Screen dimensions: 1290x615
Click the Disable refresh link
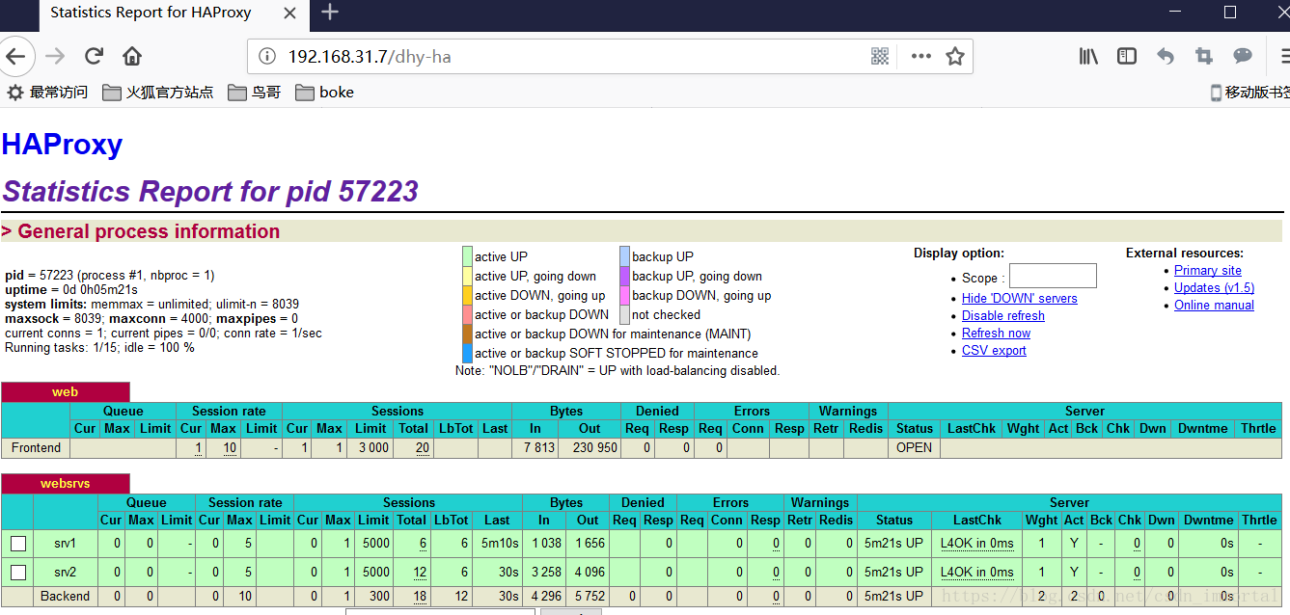point(1003,316)
